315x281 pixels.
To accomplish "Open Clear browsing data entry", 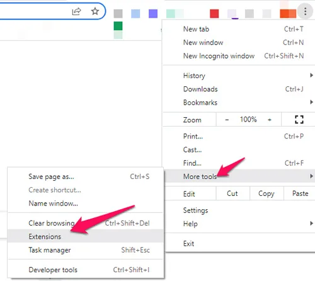I will pos(86,223).
